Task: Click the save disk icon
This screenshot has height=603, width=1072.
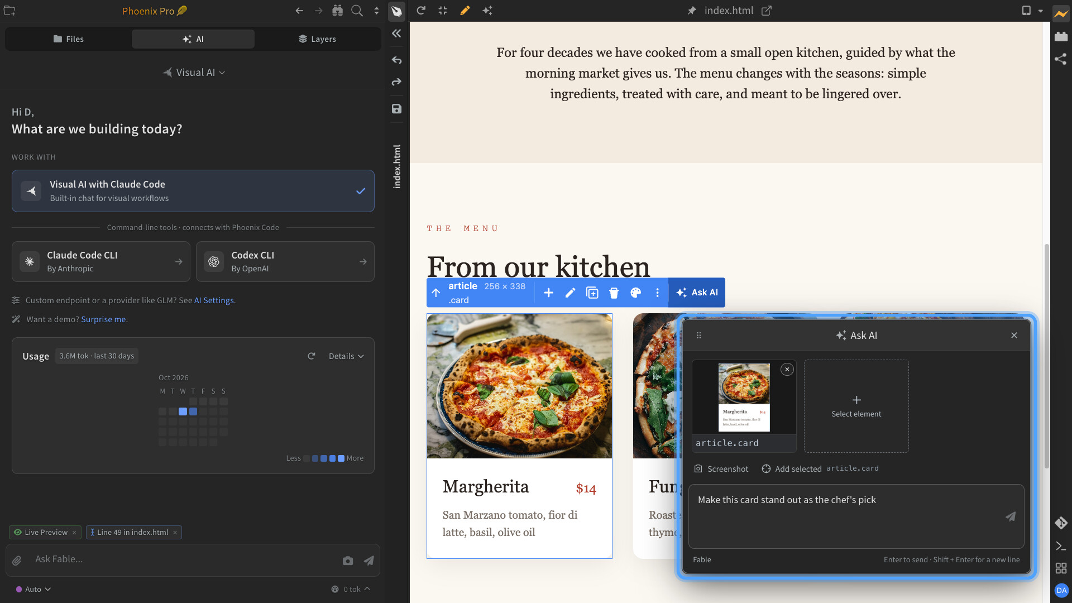Action: pyautogui.click(x=396, y=109)
